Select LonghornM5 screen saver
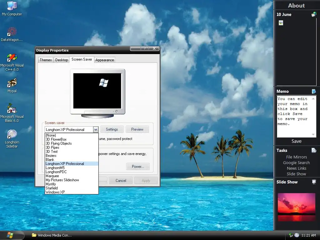The image size is (320, 240). (72, 168)
